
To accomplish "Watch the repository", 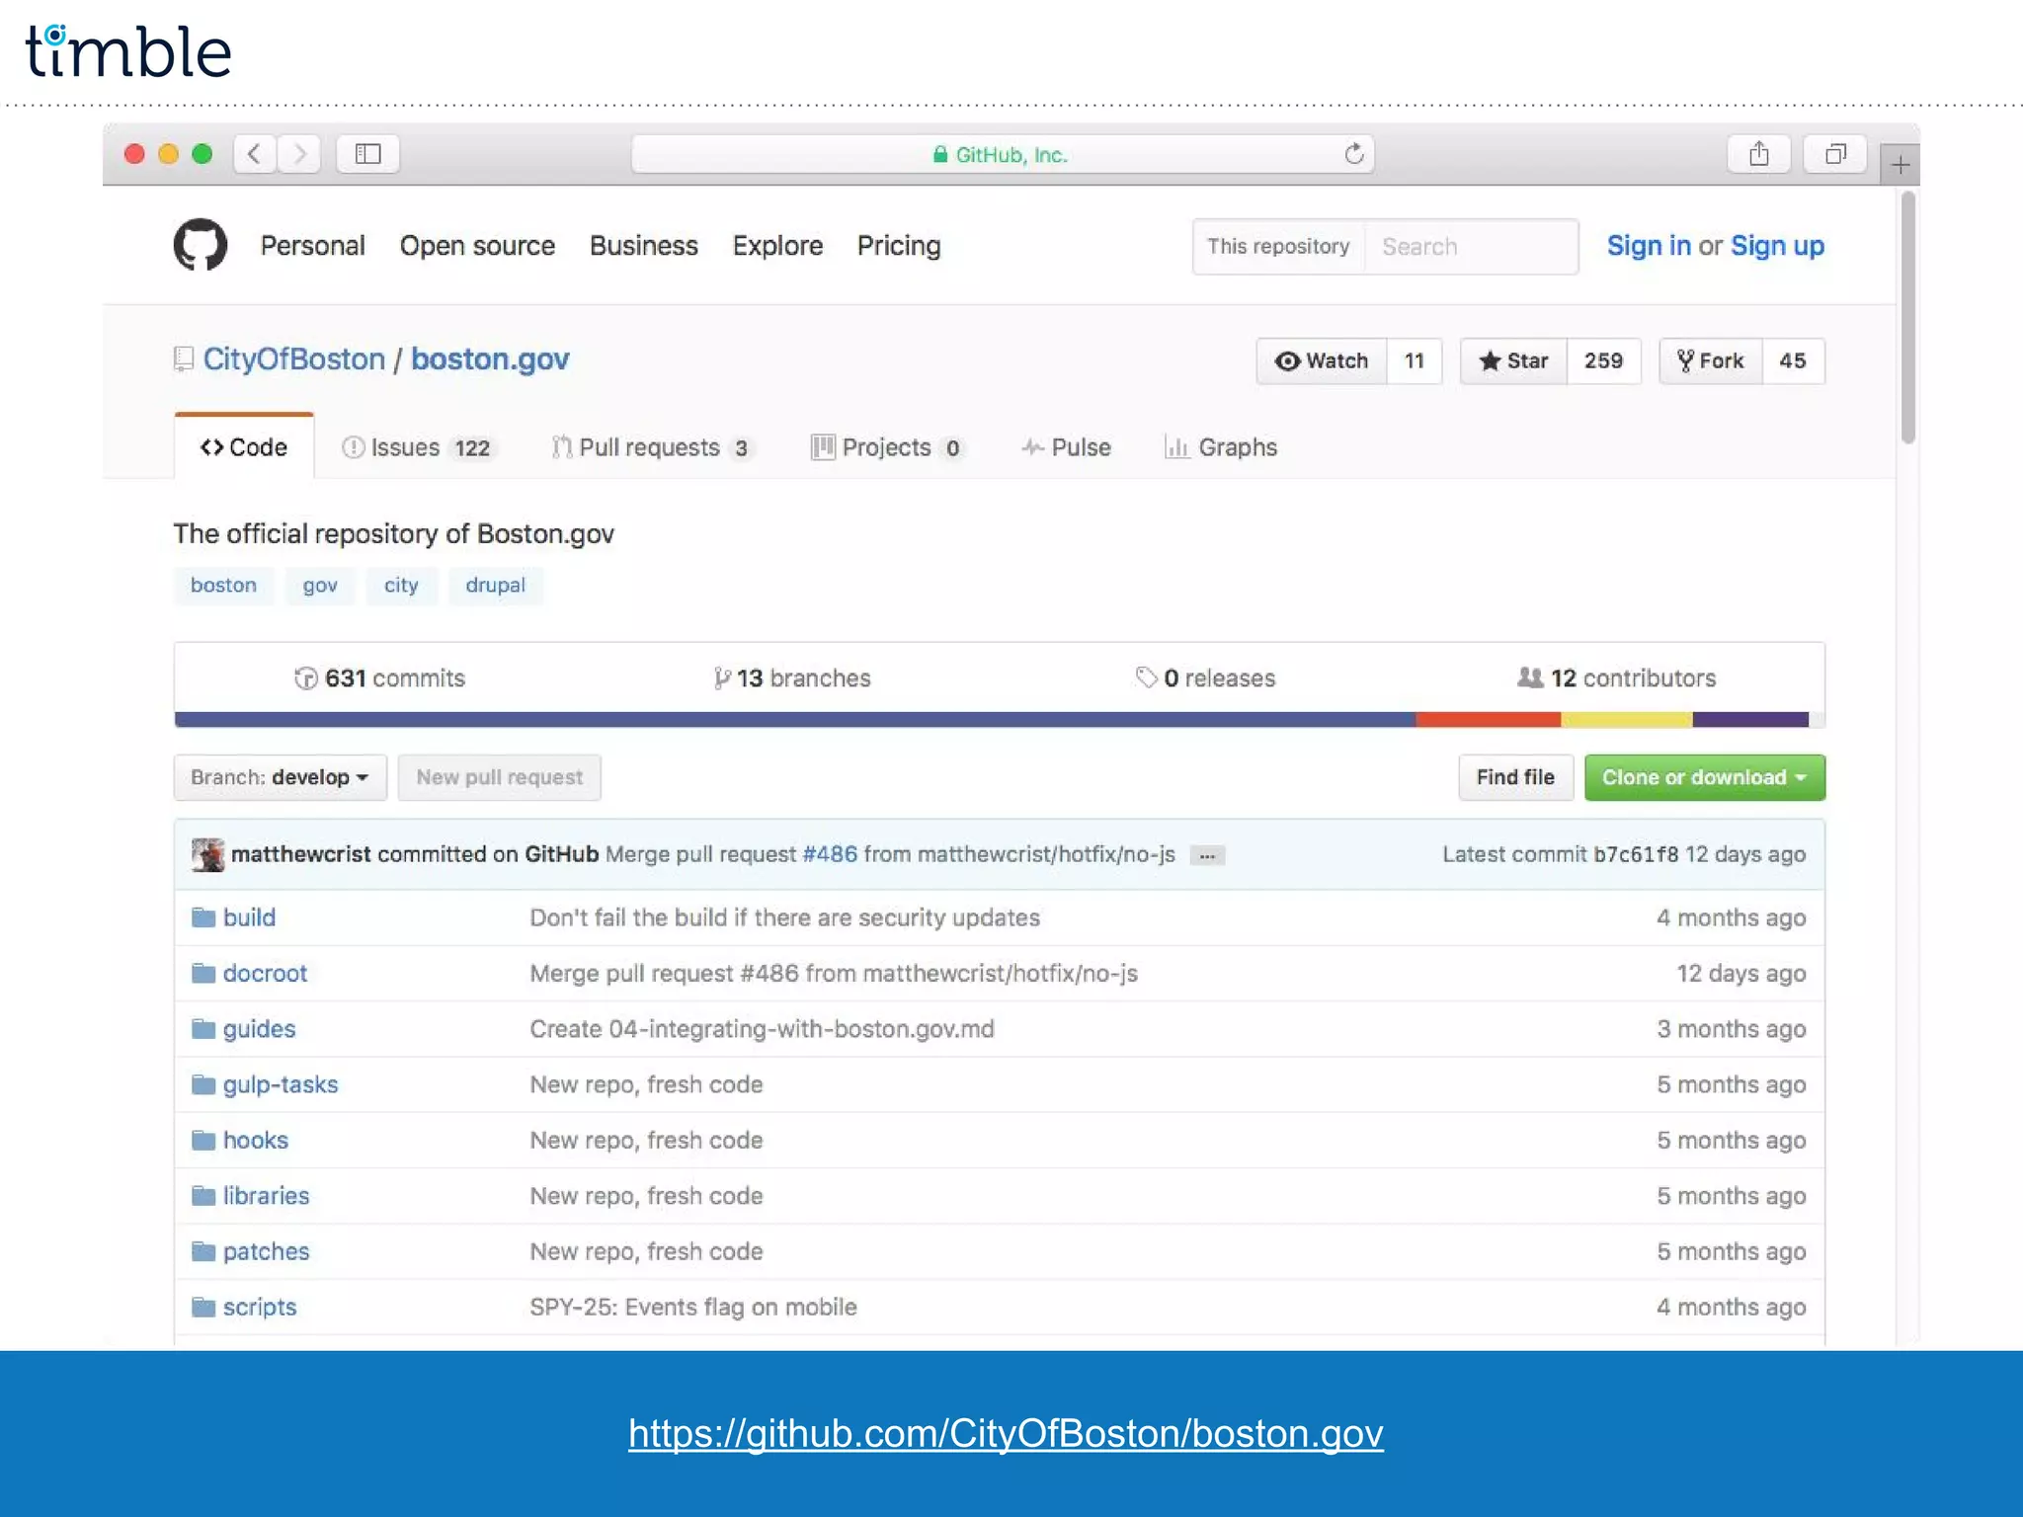I will pyautogui.click(x=1322, y=361).
